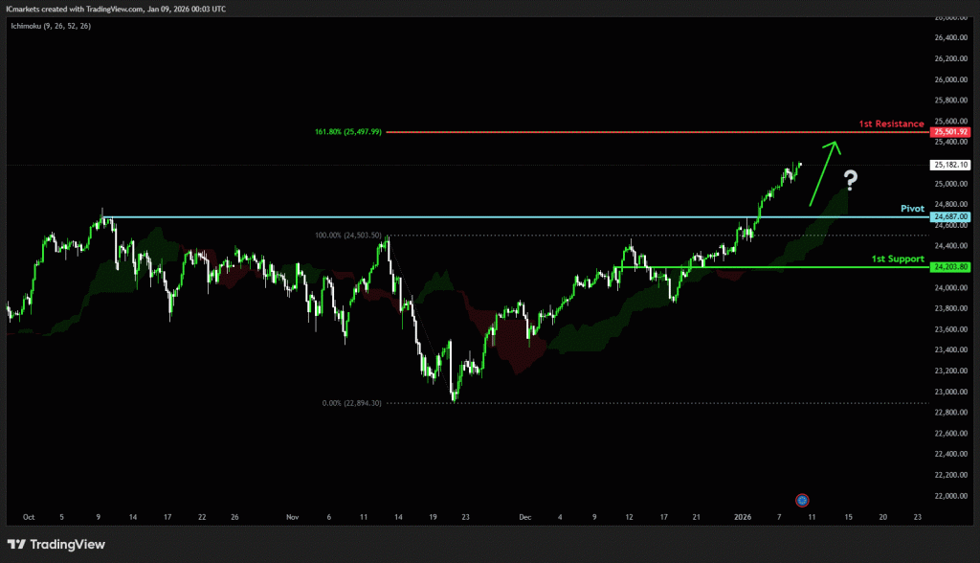Select the Ichimoku (9, 26, 52, 26) indicator label
This screenshot has height=563, width=980.
pos(49,28)
